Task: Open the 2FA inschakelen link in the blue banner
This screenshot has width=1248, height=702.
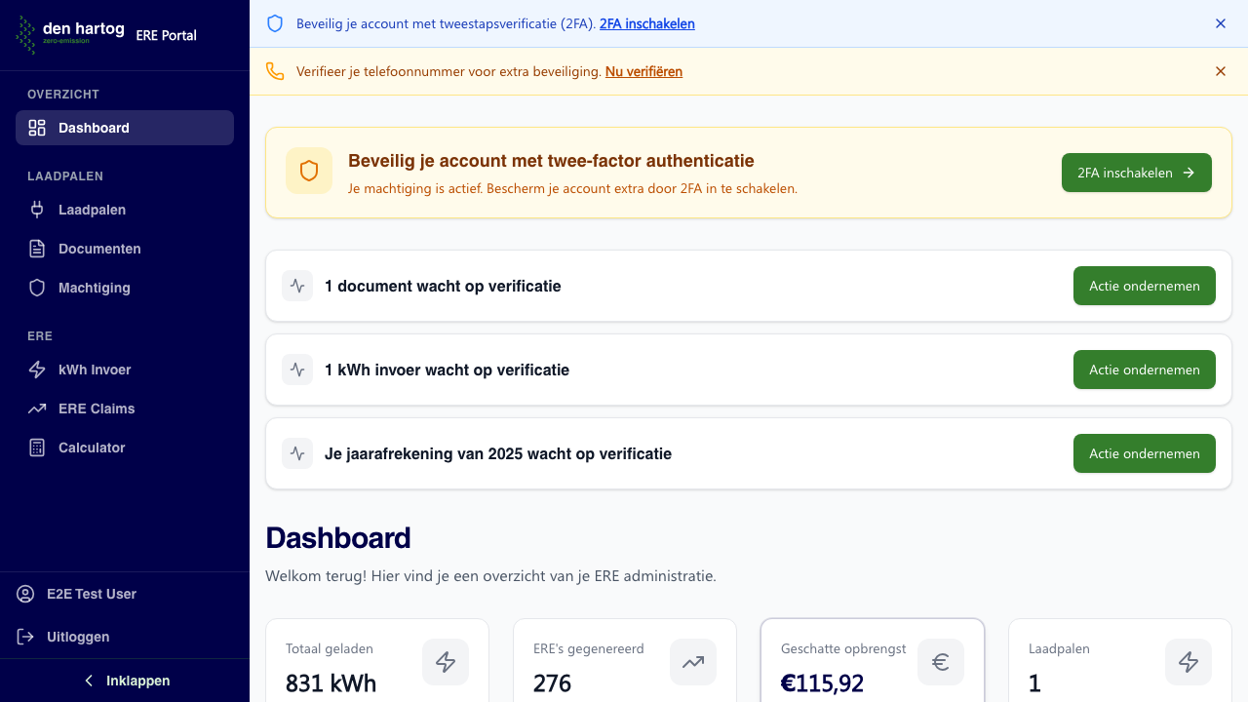Action: [x=646, y=23]
